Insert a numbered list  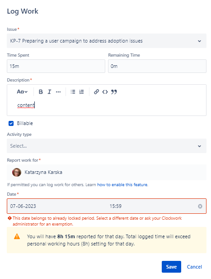[81, 92]
